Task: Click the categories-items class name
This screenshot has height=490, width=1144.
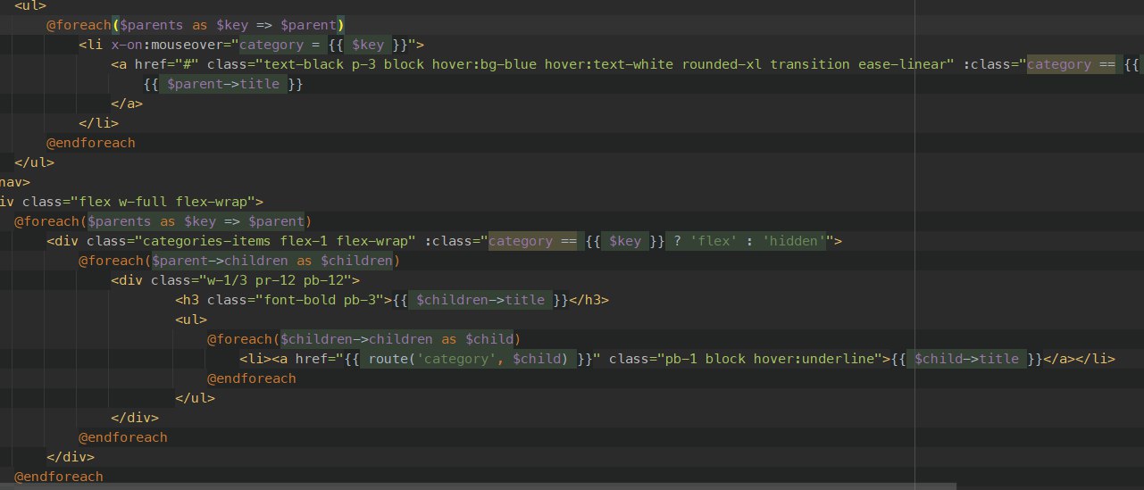Action: point(207,241)
